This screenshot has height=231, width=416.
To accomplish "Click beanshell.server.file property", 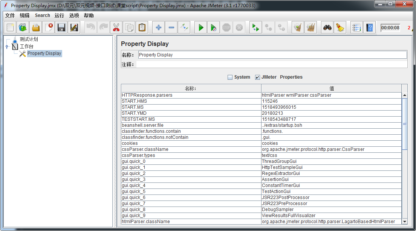I will click(191, 125).
